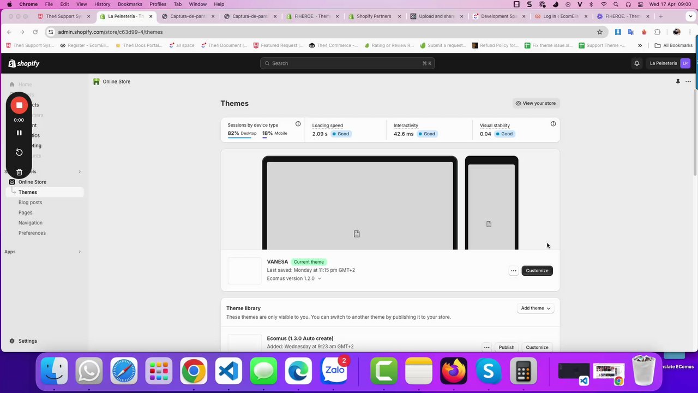Open a new Chrome tab with plus button
This screenshot has width=698, height=393.
[x=660, y=16]
